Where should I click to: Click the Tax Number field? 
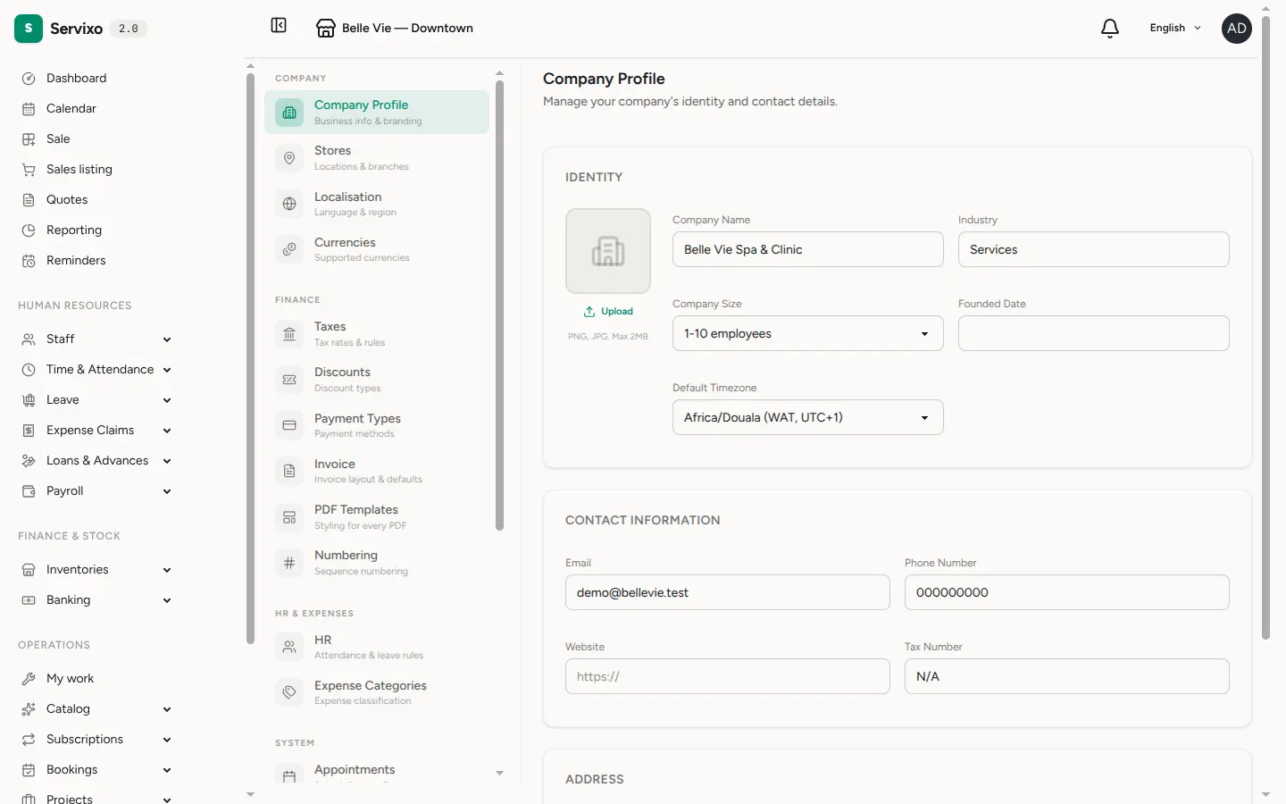coord(1066,676)
